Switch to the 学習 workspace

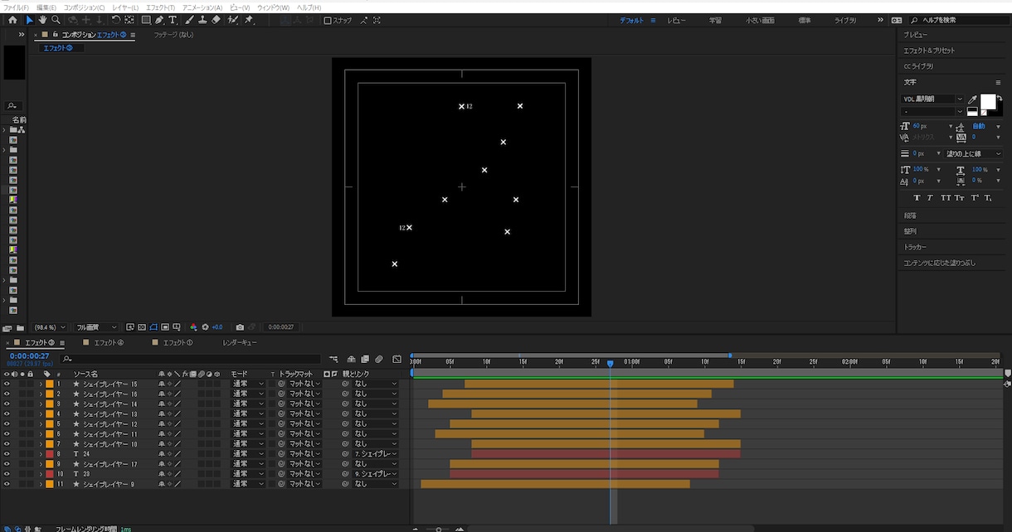[715, 20]
